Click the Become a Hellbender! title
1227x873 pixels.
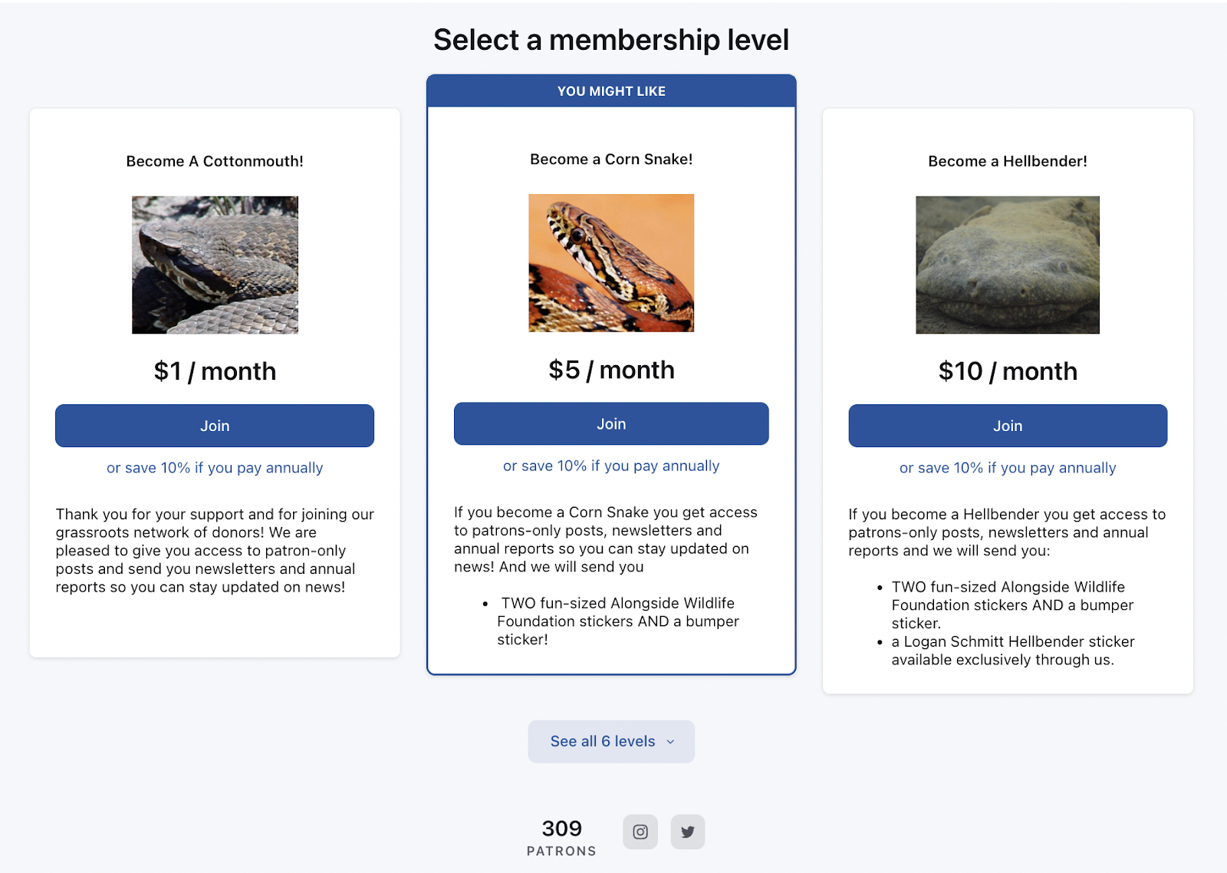click(x=1008, y=161)
